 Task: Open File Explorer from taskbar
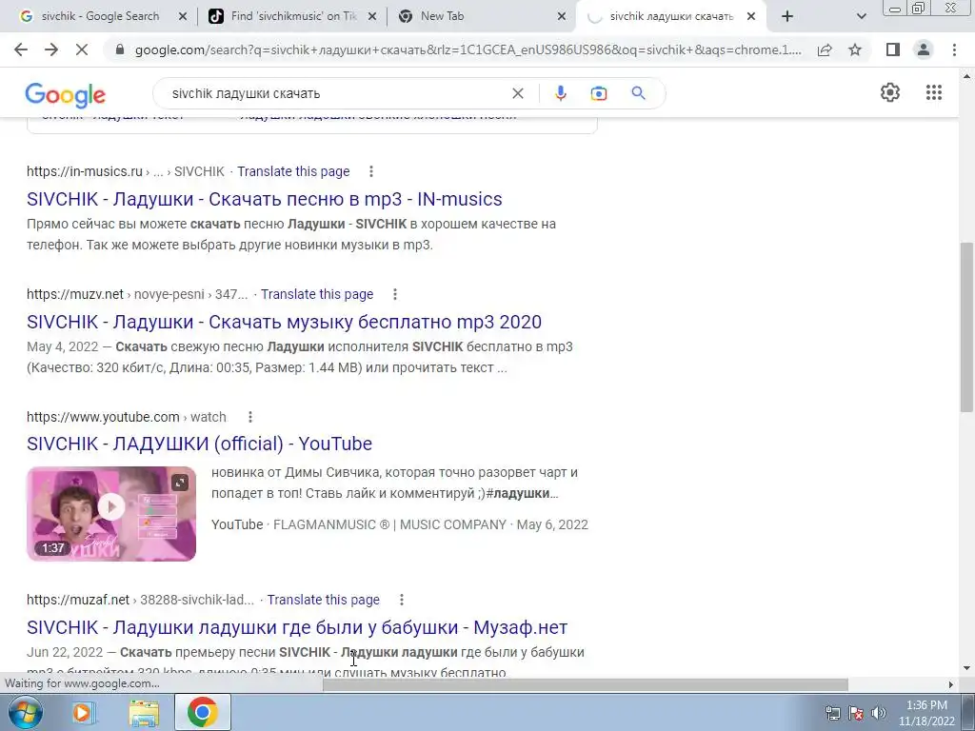click(x=144, y=712)
